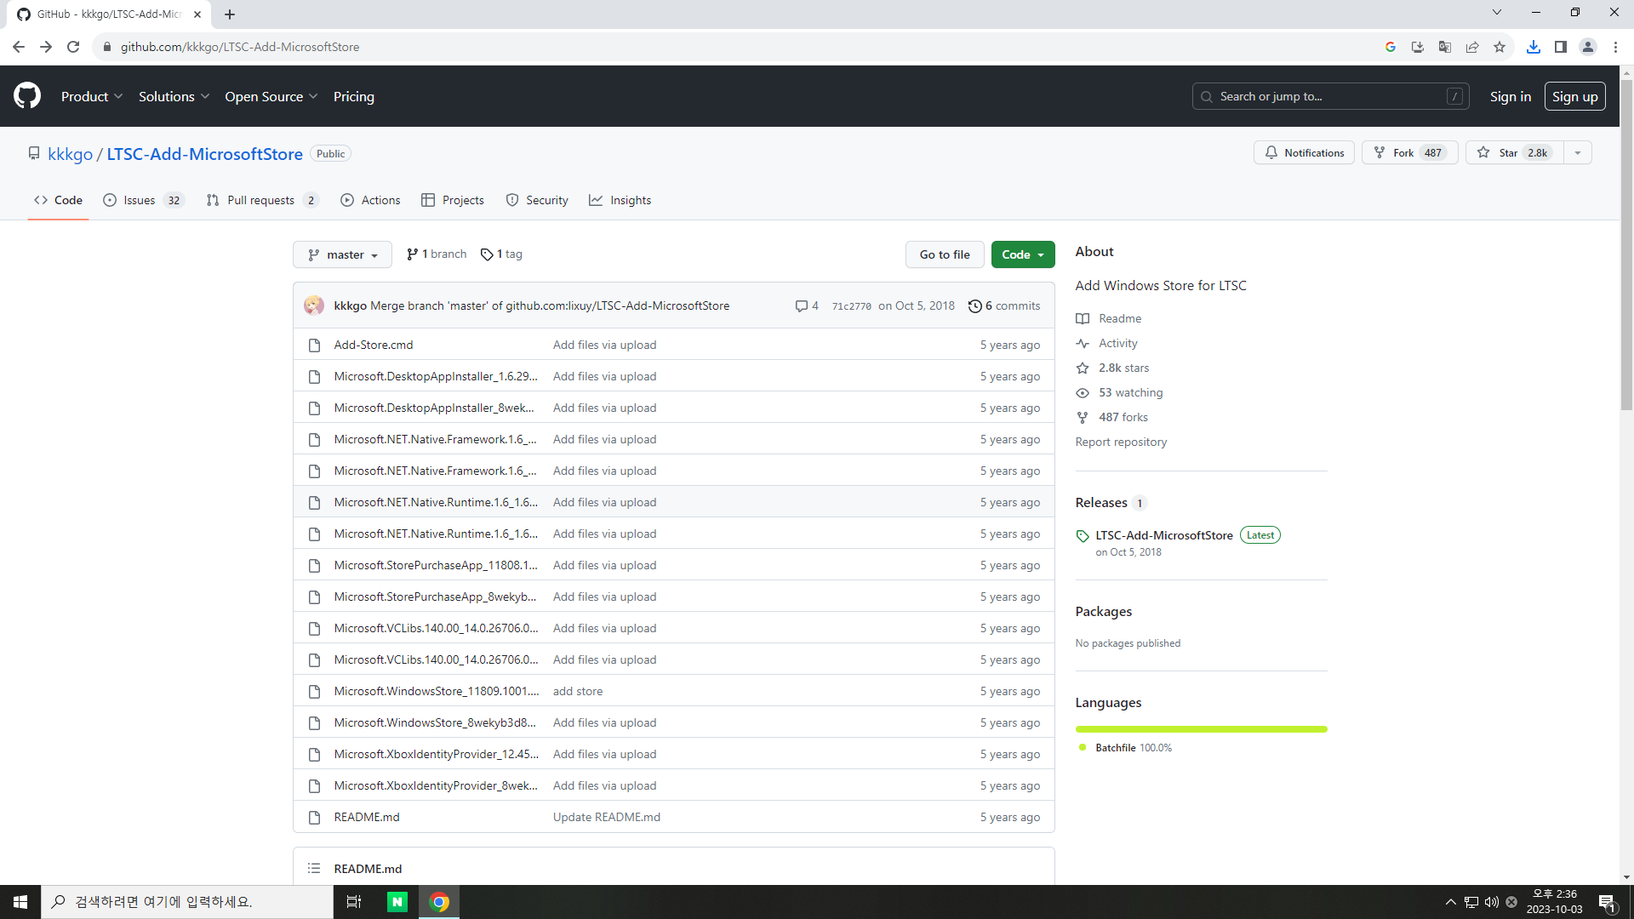Viewport: 1634px width, 919px height.
Task: Go back with browser back arrow
Action: click(x=19, y=47)
